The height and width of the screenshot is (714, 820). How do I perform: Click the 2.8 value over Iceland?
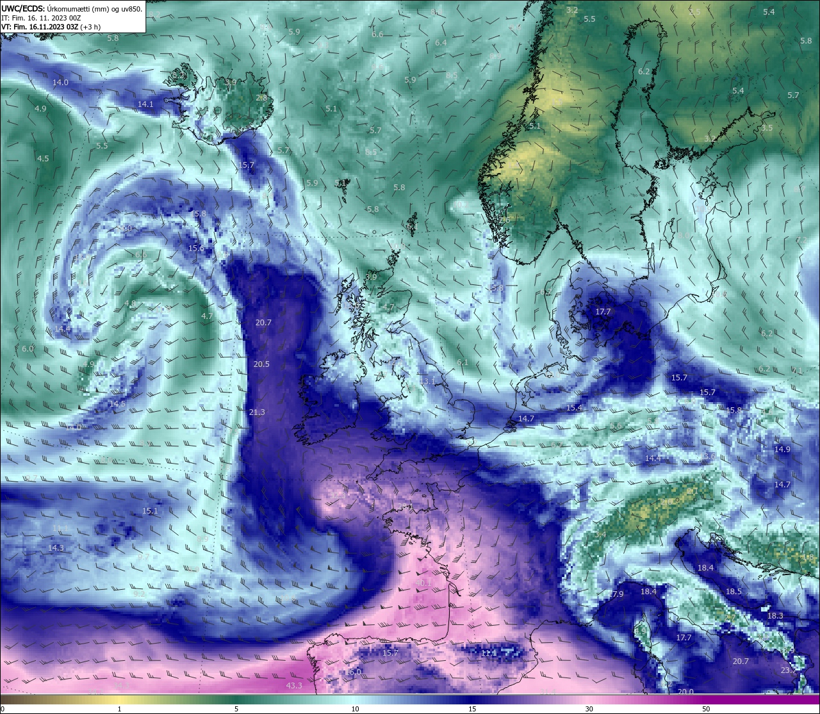tap(261, 98)
